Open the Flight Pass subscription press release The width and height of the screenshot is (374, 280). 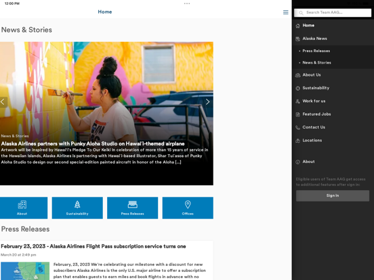tap(93, 246)
